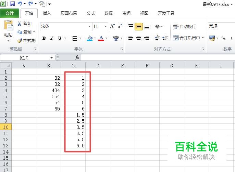Viewport: 235px width, 172px height.
Task: Open the font size 11 dropdown
Action: (106, 26)
